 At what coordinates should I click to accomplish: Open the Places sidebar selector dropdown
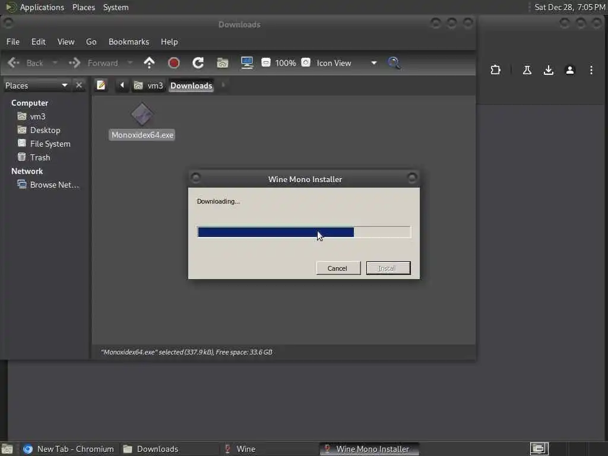click(36, 85)
